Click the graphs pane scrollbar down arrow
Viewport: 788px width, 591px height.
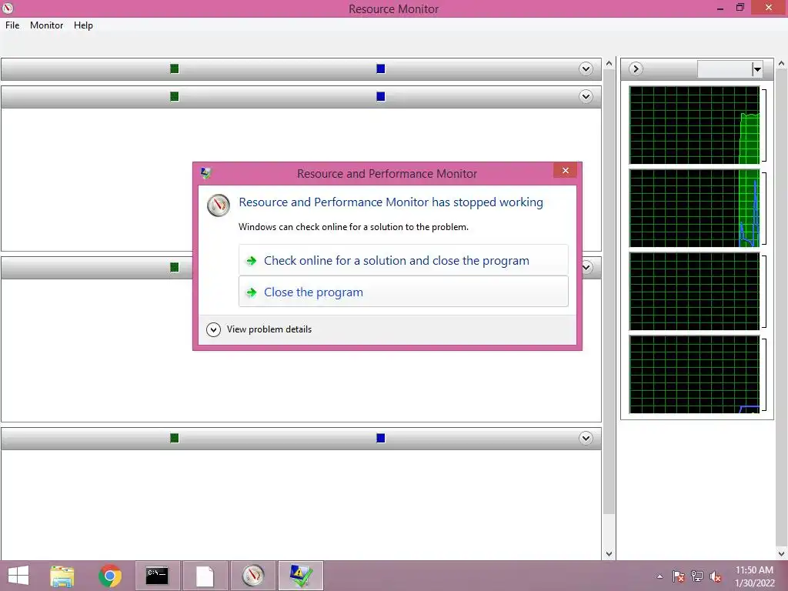tap(782, 554)
